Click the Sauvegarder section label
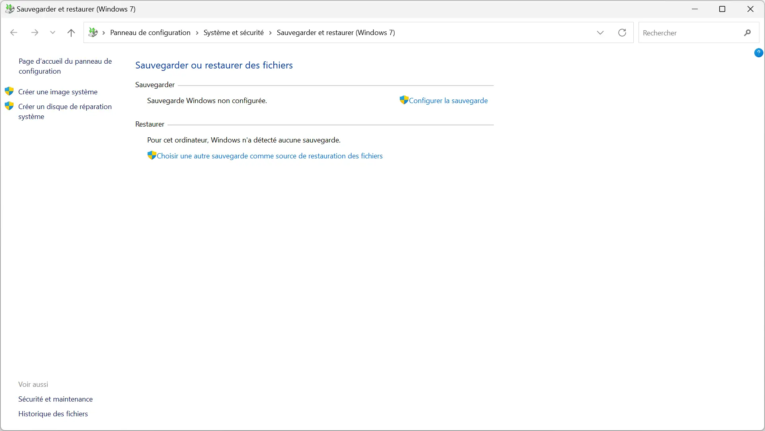765x431 pixels. pos(155,85)
